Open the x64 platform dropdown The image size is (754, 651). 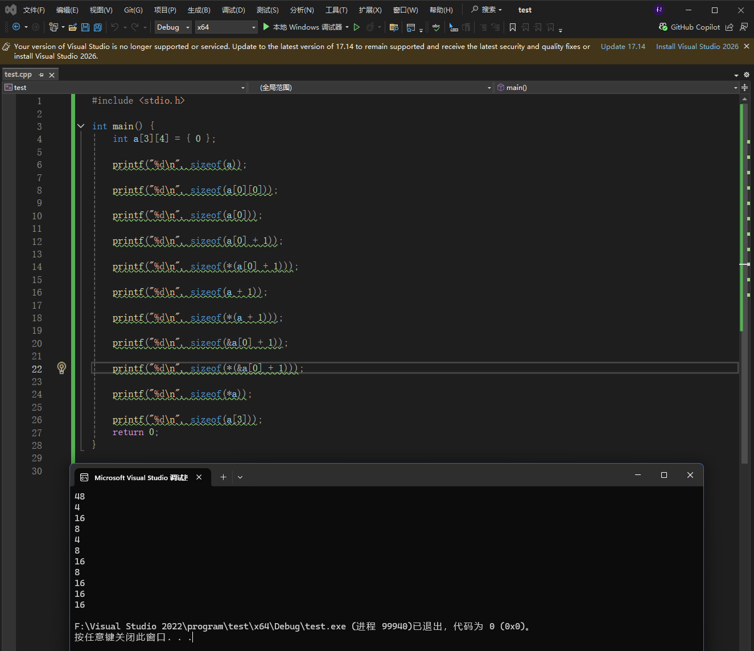click(x=226, y=27)
